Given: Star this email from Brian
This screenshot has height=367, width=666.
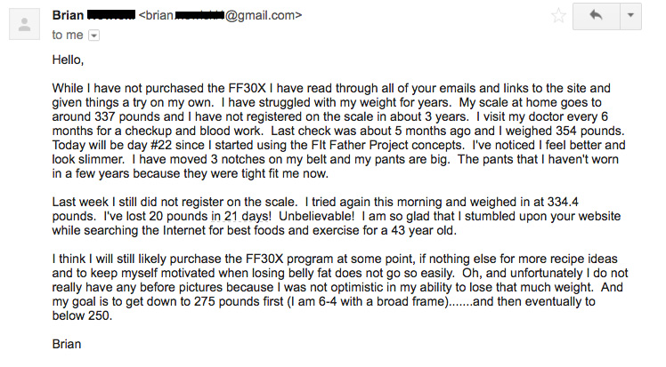Looking at the screenshot, I should click(x=558, y=15).
